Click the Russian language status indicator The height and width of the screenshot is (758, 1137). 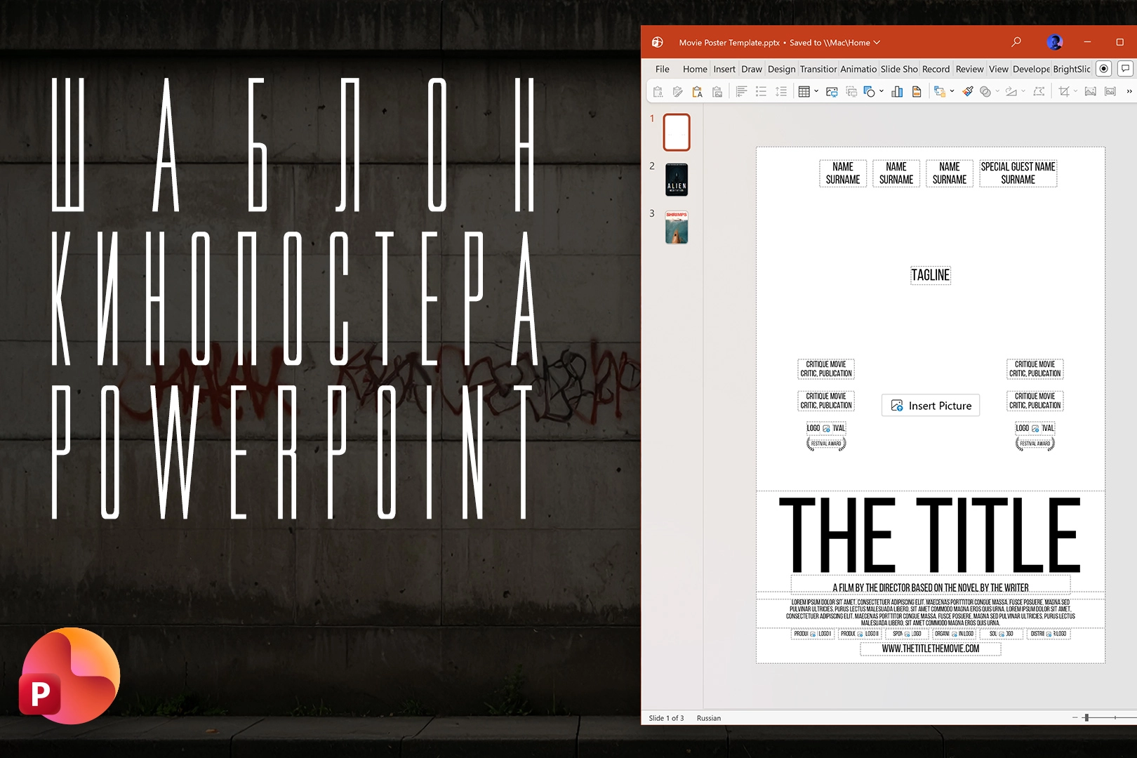click(708, 718)
